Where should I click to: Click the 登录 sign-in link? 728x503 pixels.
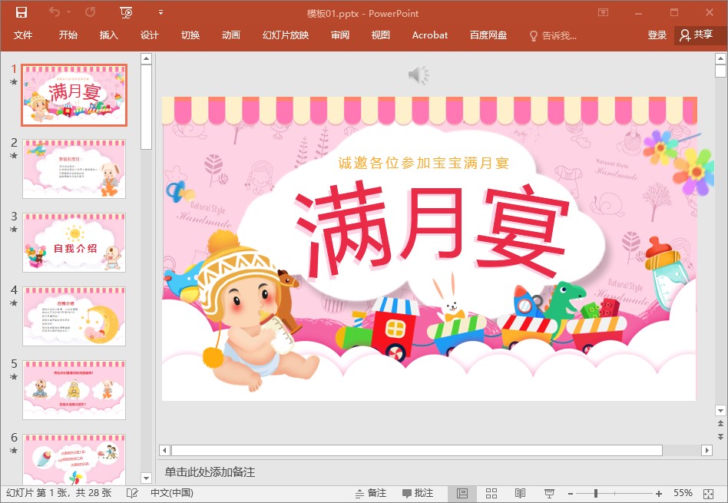[657, 35]
